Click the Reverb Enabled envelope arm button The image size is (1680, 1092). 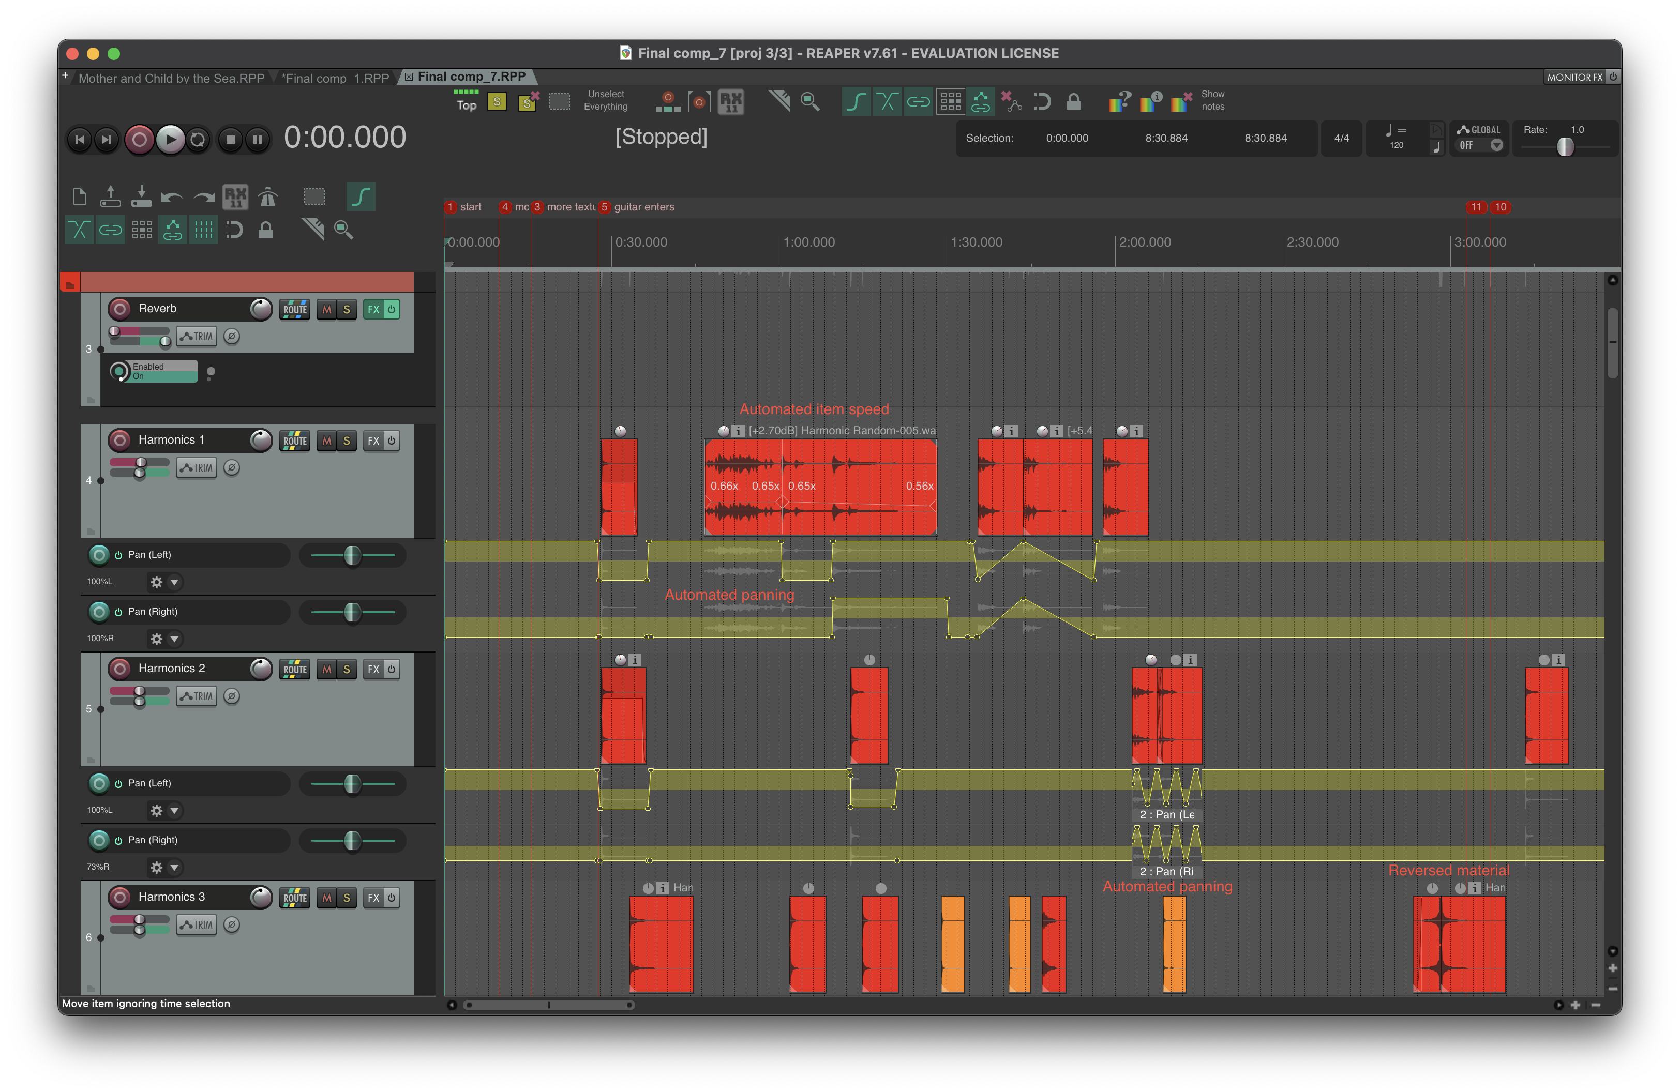click(211, 372)
